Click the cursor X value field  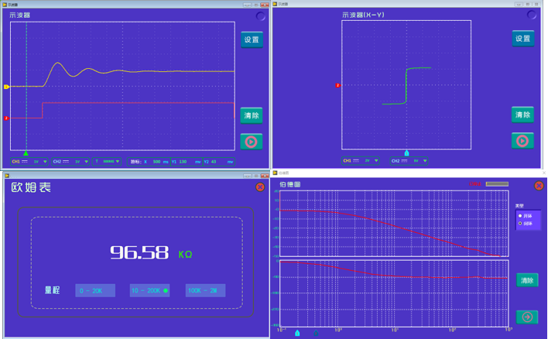(157, 162)
